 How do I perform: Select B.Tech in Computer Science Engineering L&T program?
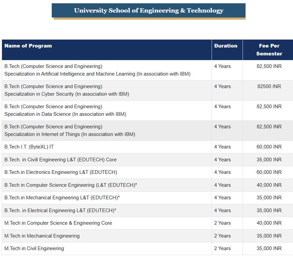71,185
